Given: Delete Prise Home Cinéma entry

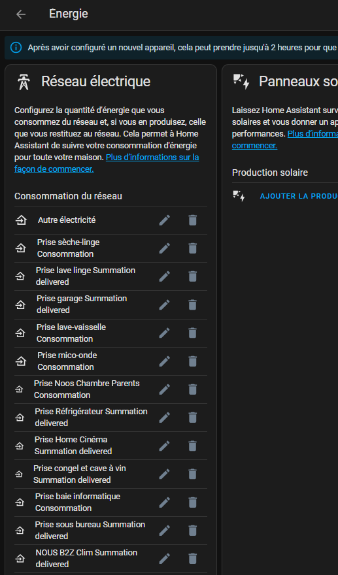Looking at the screenshot, I should [193, 446].
